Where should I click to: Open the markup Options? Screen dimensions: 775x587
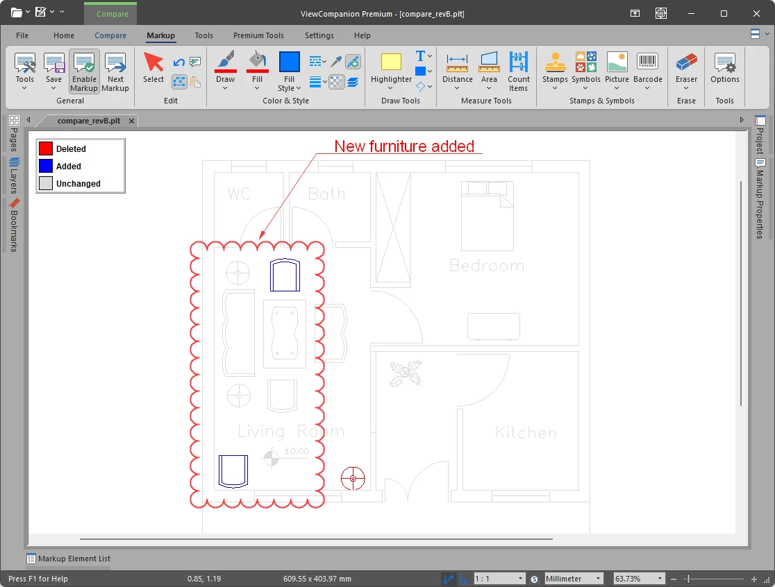coord(724,67)
